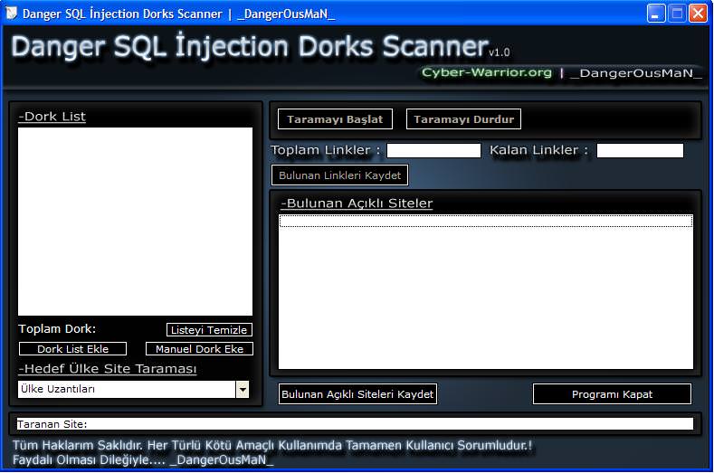Viewport: 714px width, 473px height.
Task: Maximize the scanner window
Action: pyautogui.click(x=677, y=14)
